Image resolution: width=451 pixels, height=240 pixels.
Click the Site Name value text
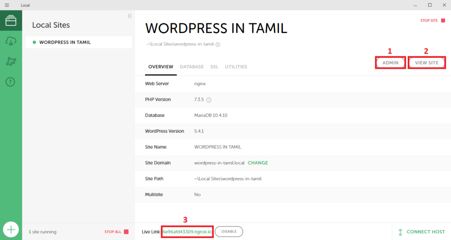(218, 147)
